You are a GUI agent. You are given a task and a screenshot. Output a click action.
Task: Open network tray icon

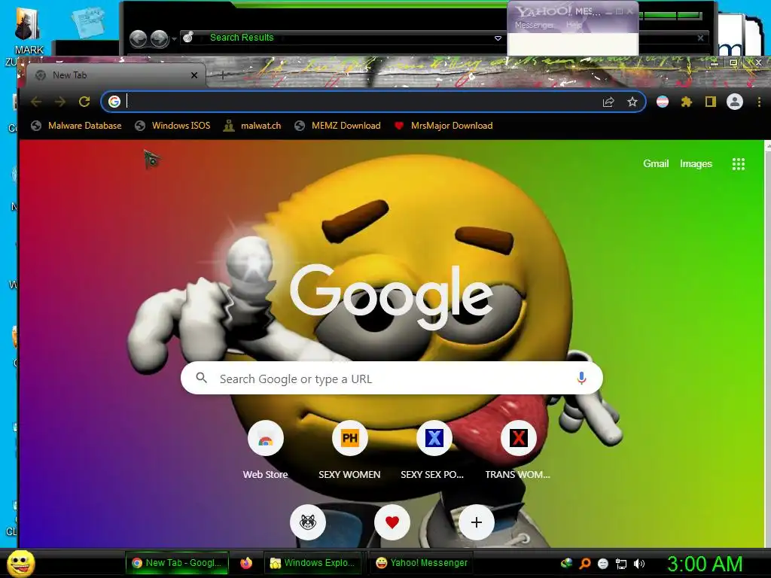tap(621, 564)
